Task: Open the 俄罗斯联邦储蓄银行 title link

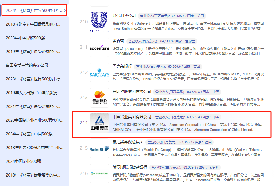Action: (130, 167)
